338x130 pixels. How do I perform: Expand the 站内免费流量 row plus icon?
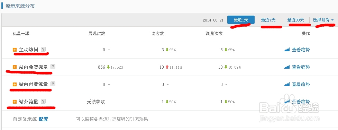click(15, 67)
